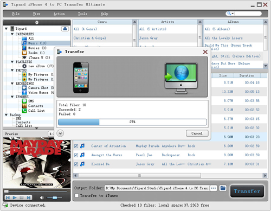Screen dimensions: 271x211
Task: Click the Mayday Parade album art preview
Action: (x=37, y=163)
